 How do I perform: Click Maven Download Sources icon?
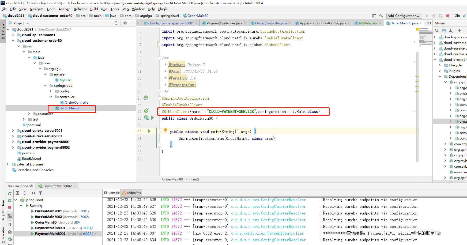coord(451,30)
